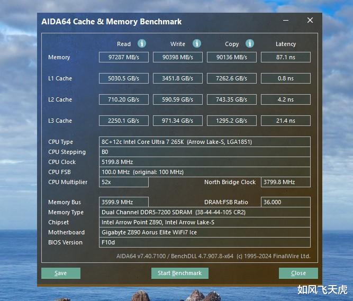
Task: Click DRAM:FSB Ratio field 36.000
Action: click(286, 202)
